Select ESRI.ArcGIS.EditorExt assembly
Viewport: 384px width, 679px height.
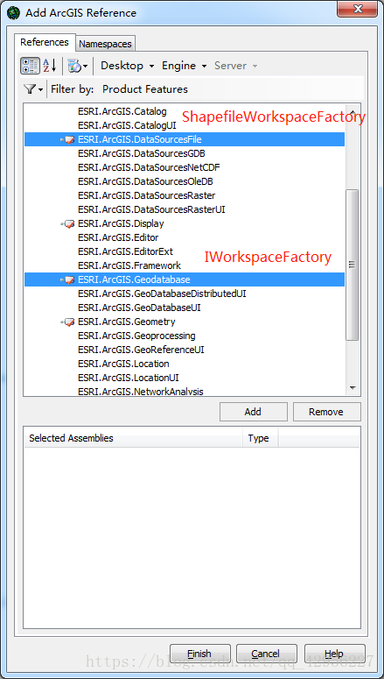[125, 251]
